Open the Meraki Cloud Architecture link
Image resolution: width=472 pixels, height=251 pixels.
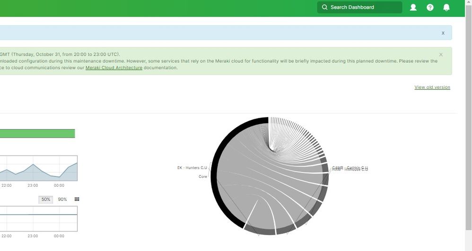114,68
